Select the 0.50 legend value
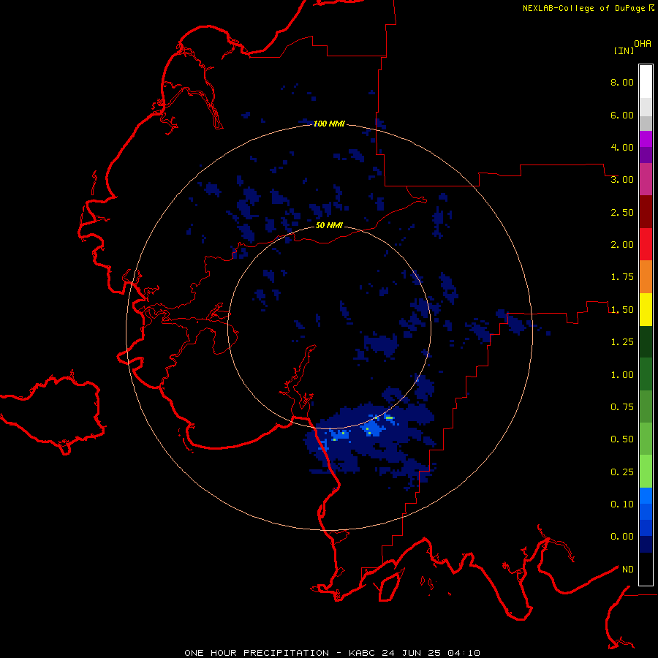This screenshot has width=658, height=658. pos(622,439)
